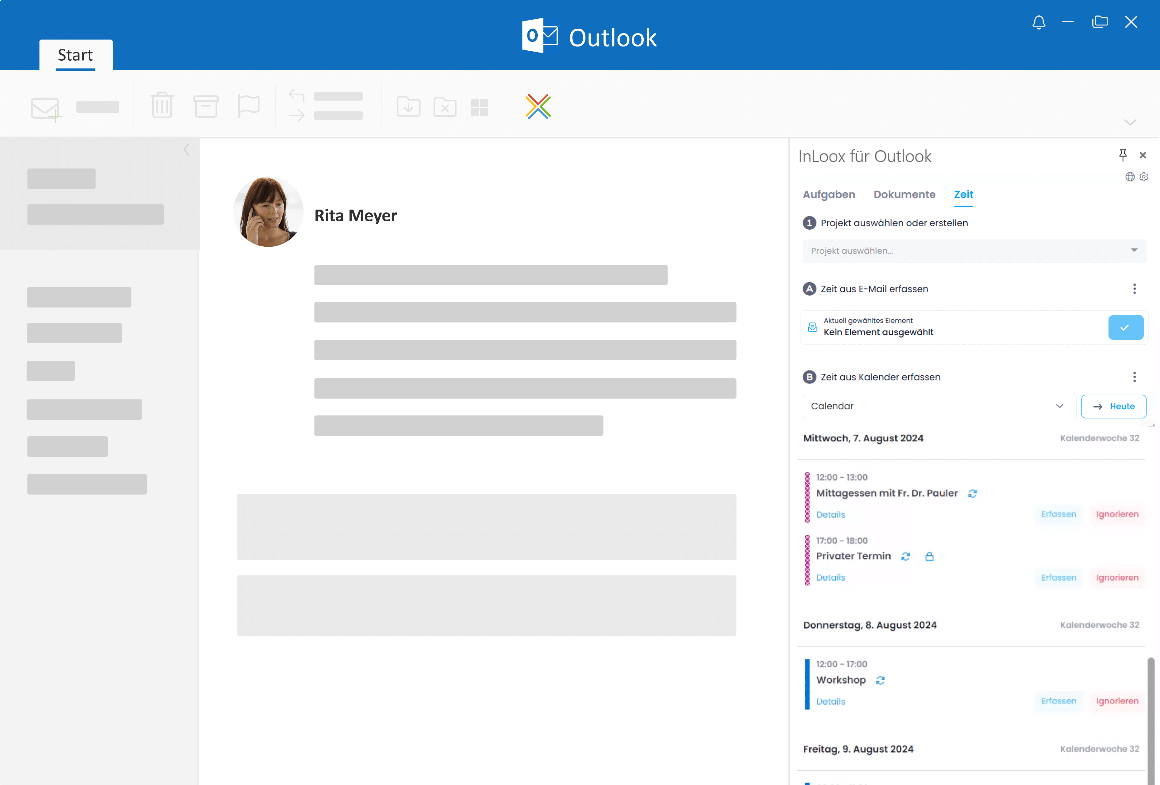The height and width of the screenshot is (785, 1160).
Task: Click the flag message icon
Action: pyautogui.click(x=249, y=106)
